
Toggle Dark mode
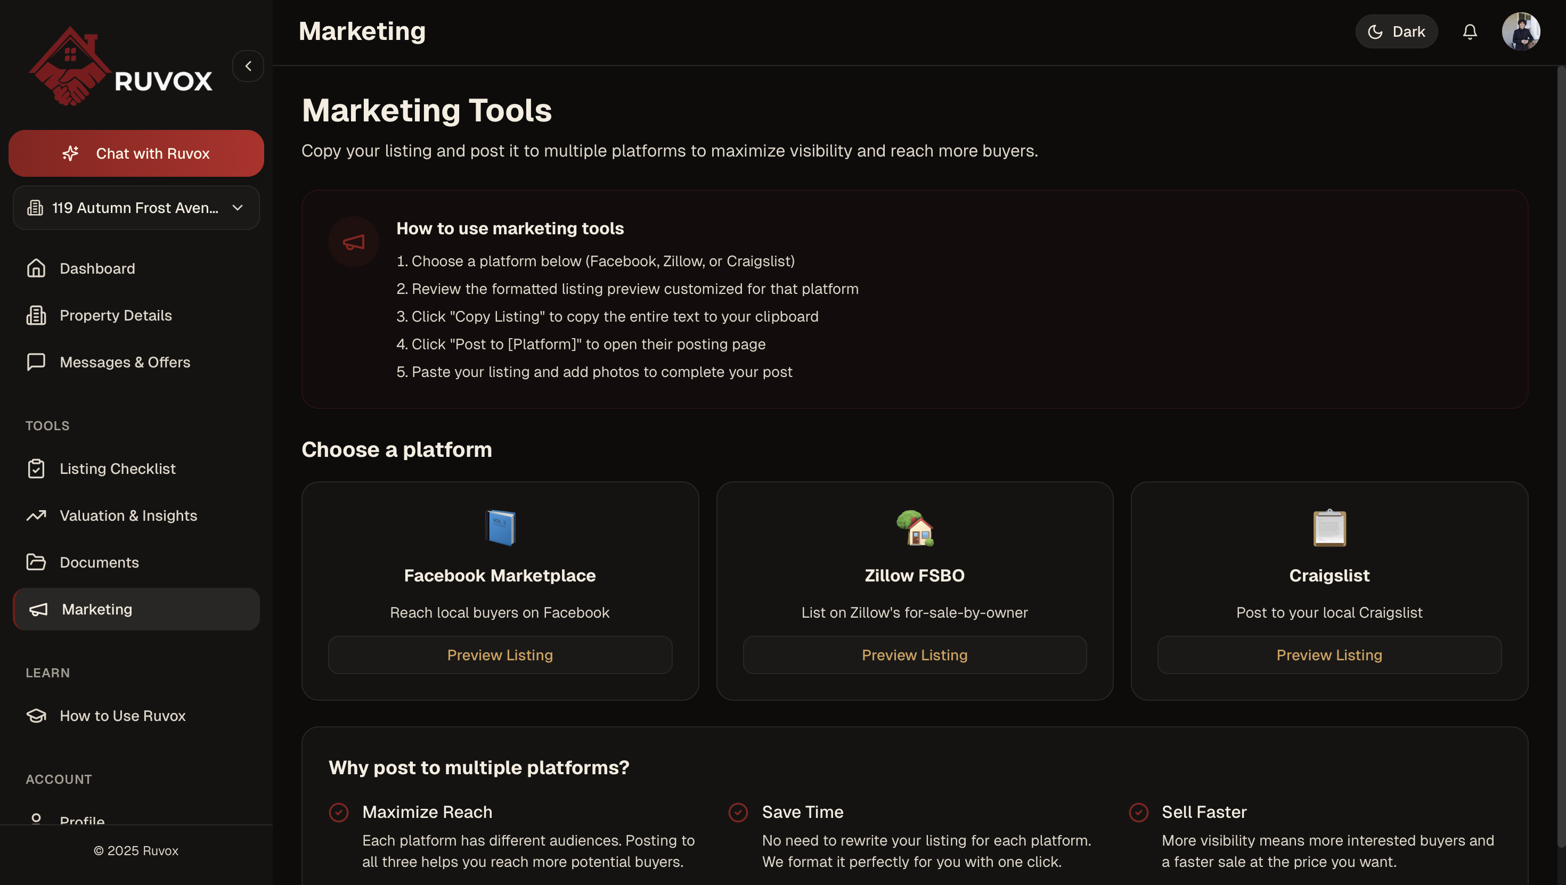[1397, 31]
